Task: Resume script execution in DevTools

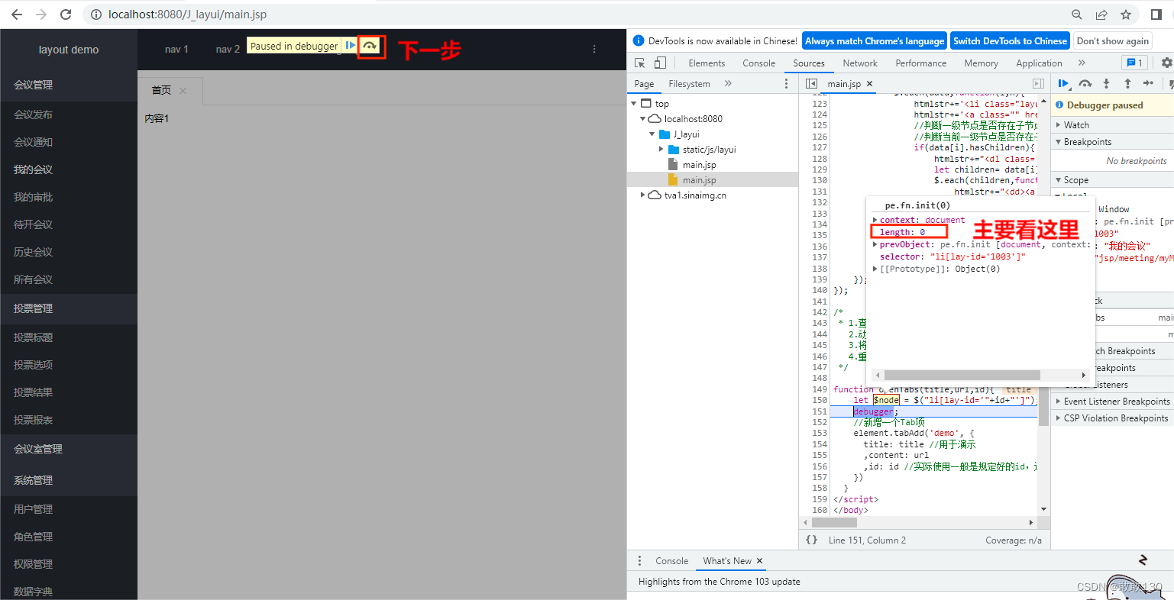Action: (x=1063, y=83)
